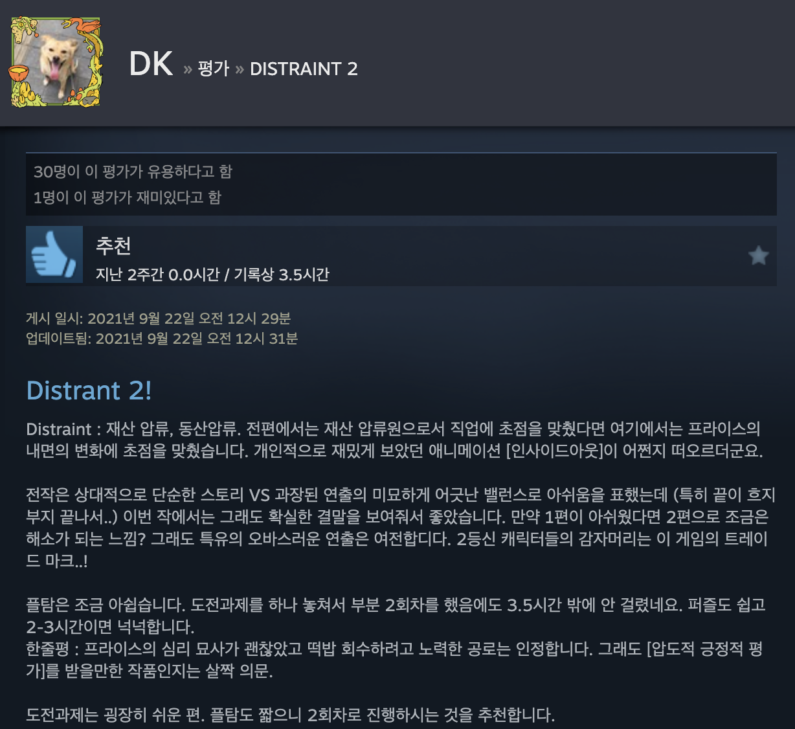Select the paragraph starting with 전작은
795x729 pixels.
400,528
